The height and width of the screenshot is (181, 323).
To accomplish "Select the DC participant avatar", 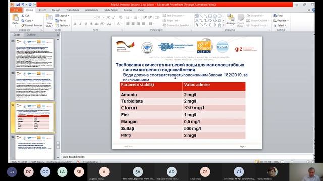I will (x=28, y=172).
